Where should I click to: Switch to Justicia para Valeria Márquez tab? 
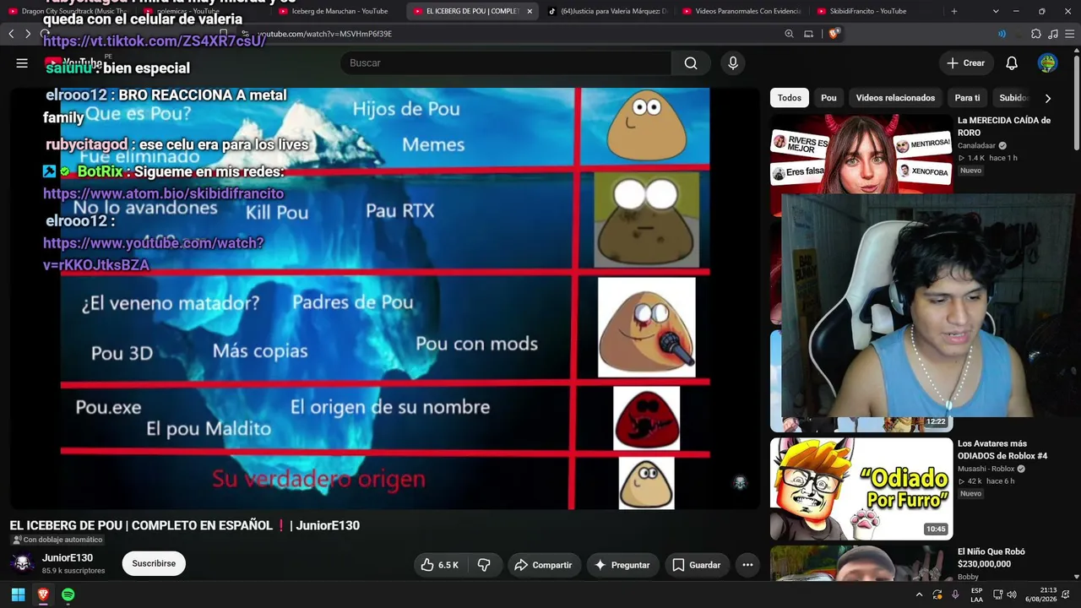click(608, 11)
